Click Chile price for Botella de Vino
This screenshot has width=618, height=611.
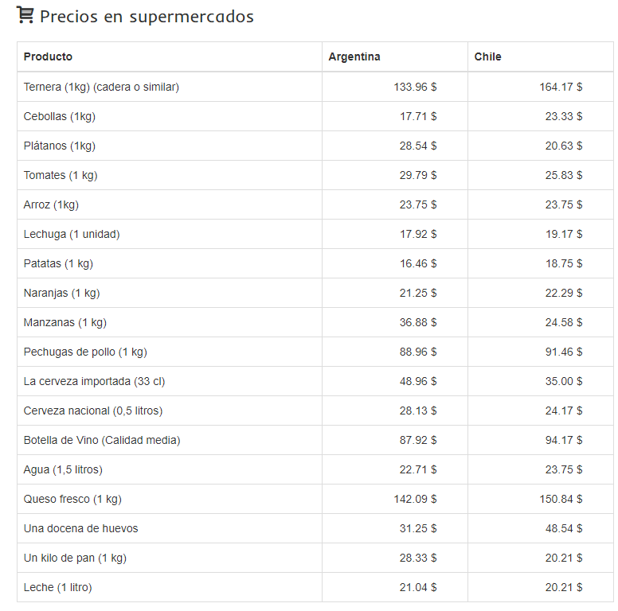563,440
